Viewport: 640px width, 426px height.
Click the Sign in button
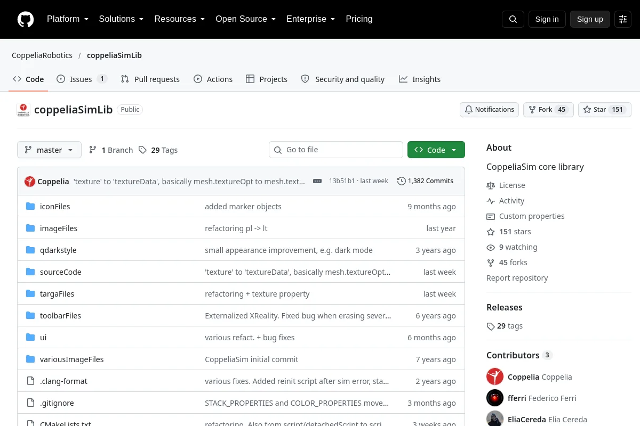pyautogui.click(x=547, y=19)
